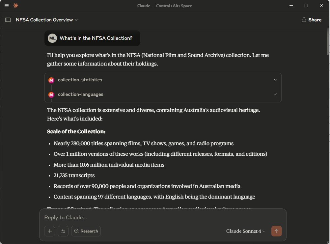Toggle the sidebar panel icon

pyautogui.click(x=8, y=20)
